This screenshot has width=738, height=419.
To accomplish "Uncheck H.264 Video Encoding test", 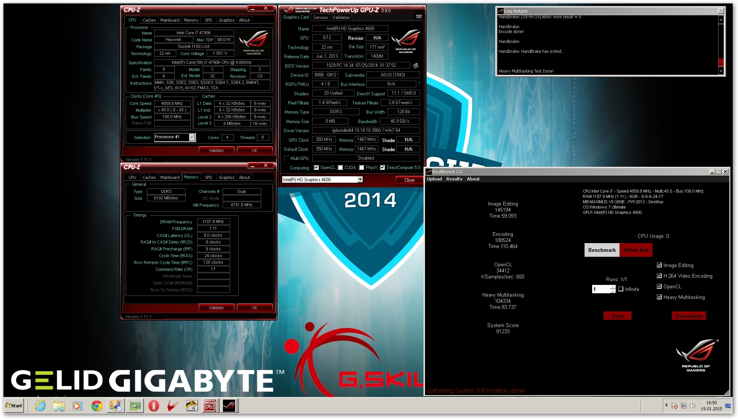I will point(659,276).
